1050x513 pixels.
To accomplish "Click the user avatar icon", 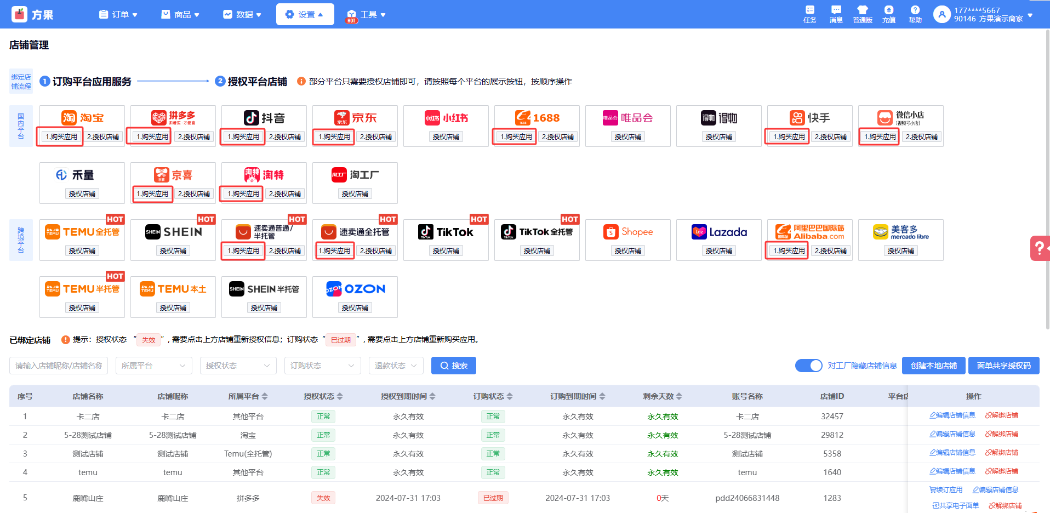I will click(941, 14).
